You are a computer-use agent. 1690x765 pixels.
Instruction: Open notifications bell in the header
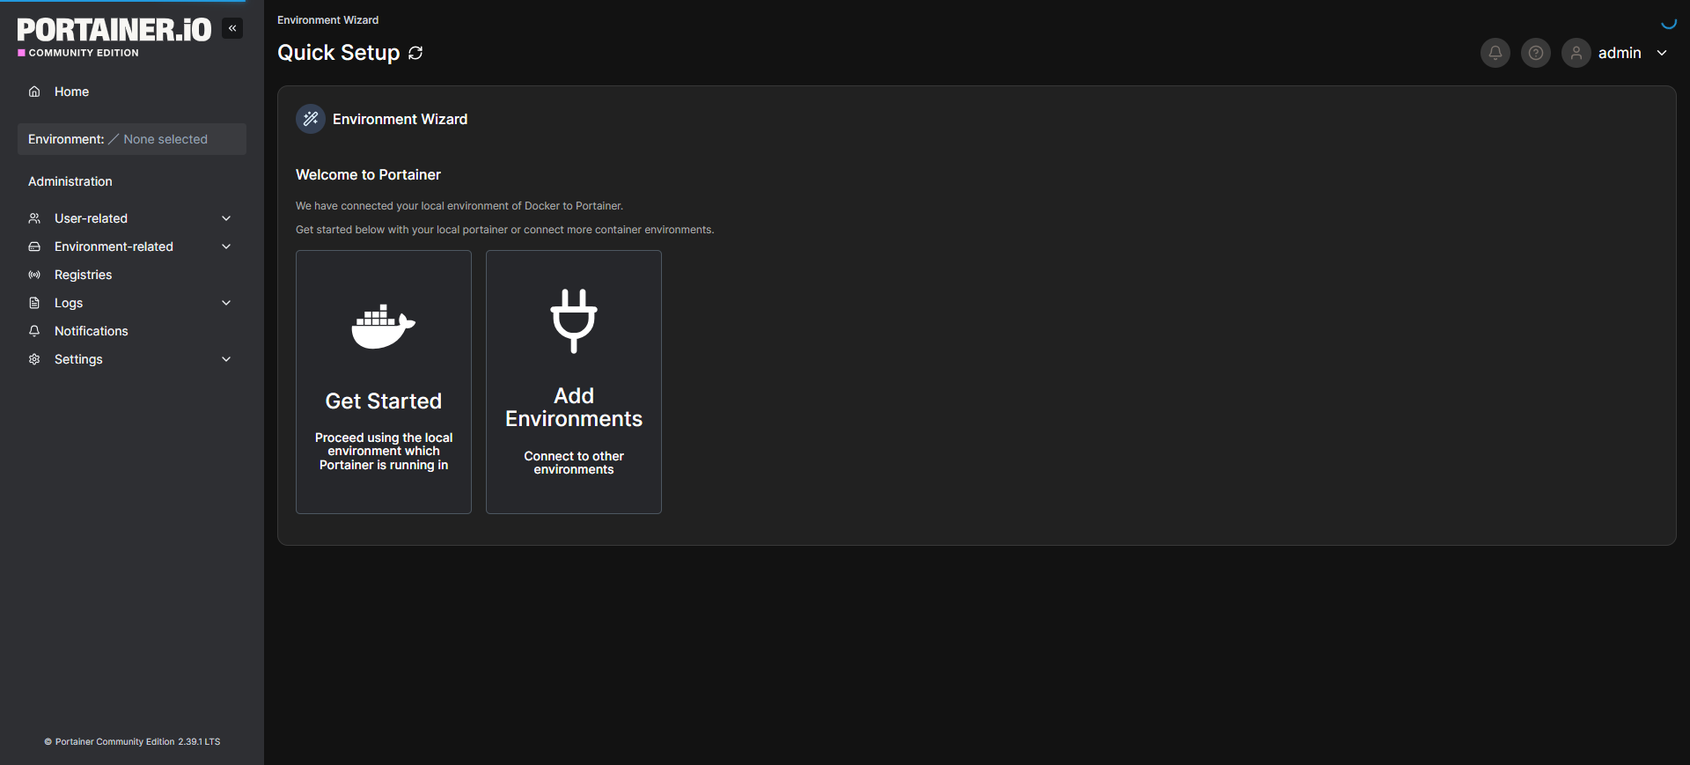1495,53
